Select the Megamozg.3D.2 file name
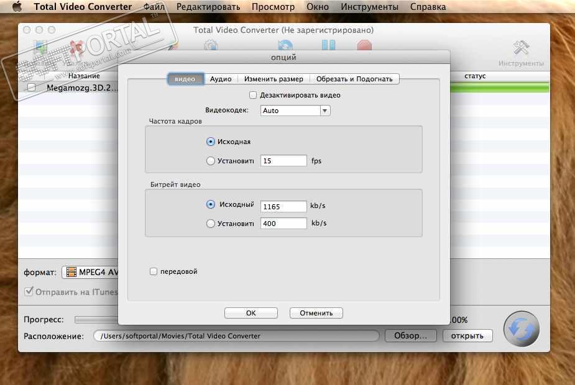The width and height of the screenshot is (575, 385). (x=82, y=88)
